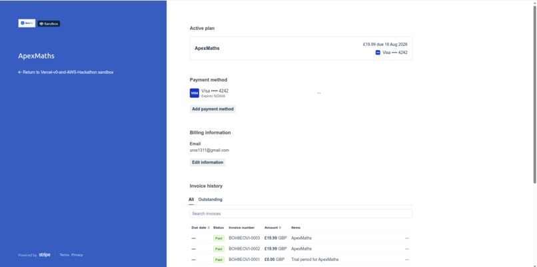The image size is (537, 267).
Task: Open more options for invoice BOH8EOVI-0003
Action: 407,238
